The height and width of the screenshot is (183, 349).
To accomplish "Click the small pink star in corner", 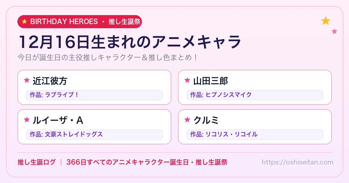I will [335, 31].
